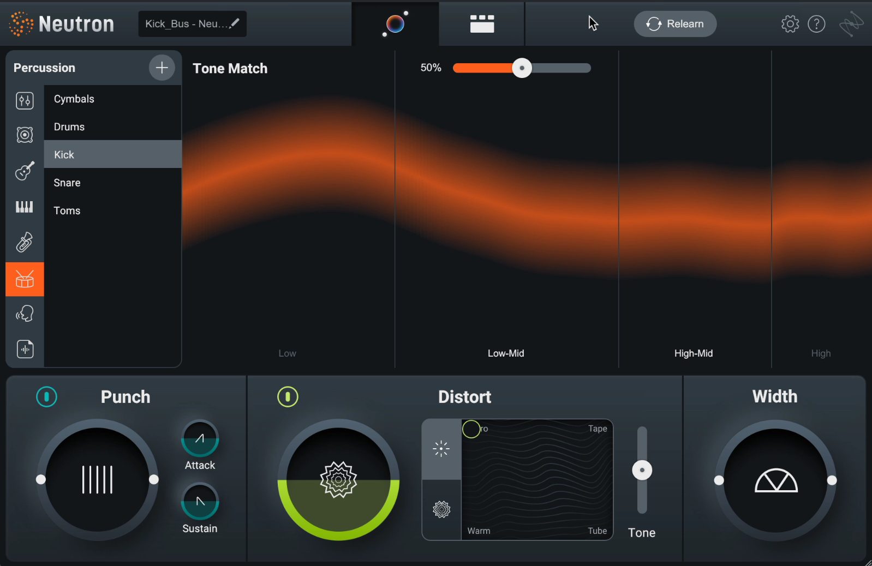Switch to the Assistant view orb icon
The height and width of the screenshot is (566, 872).
pos(395,23)
